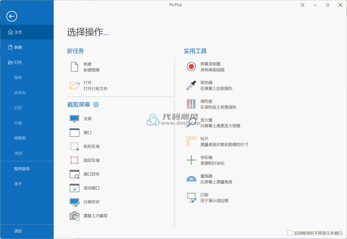Click the focus mode icon in title bar
The height and width of the screenshot is (239, 347).
coord(303,5)
